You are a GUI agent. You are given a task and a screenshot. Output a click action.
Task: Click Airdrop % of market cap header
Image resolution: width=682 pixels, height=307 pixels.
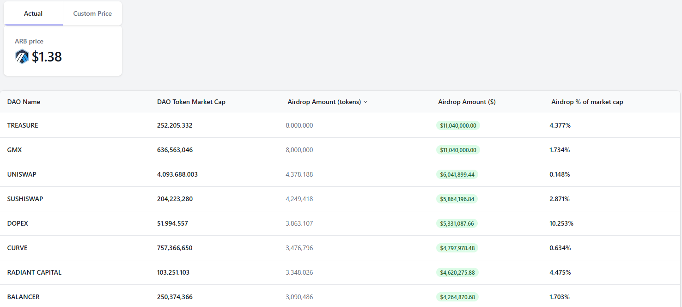point(587,102)
